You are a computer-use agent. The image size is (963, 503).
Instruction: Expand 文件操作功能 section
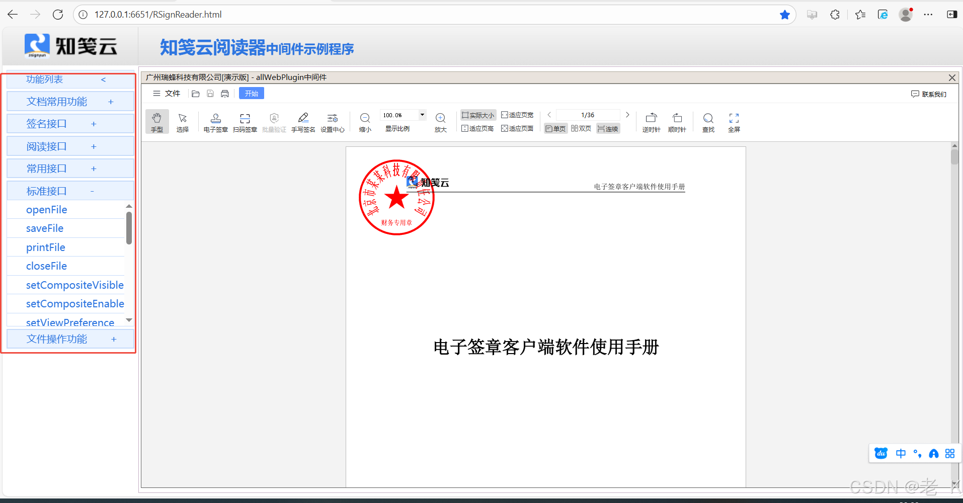coord(70,339)
